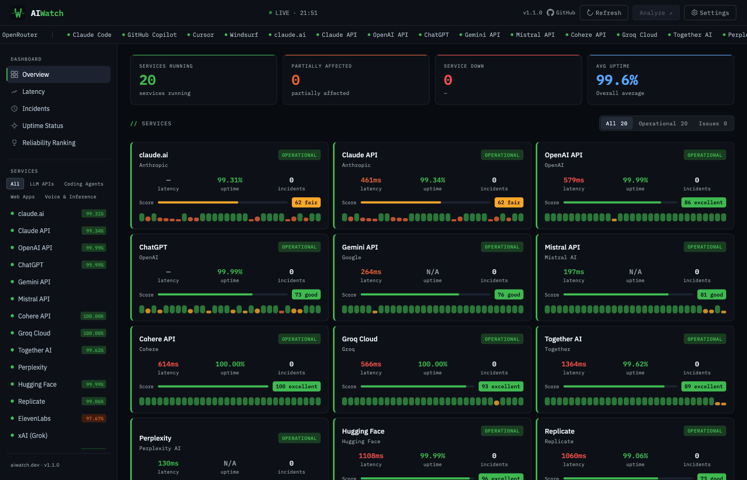Click the Latency chart icon
Image resolution: width=747 pixels, height=480 pixels.
click(x=14, y=92)
